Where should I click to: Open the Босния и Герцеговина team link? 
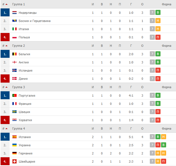click(x=35, y=21)
